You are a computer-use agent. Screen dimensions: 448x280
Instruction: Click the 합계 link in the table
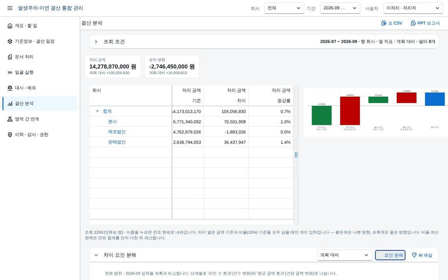pyautogui.click(x=107, y=112)
